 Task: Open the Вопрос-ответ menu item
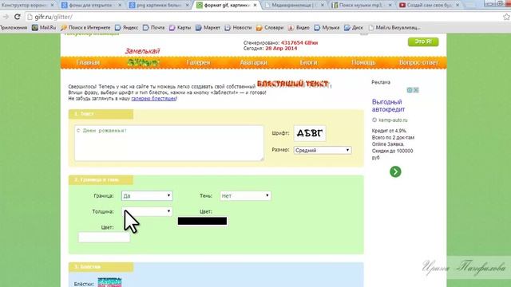click(x=418, y=62)
